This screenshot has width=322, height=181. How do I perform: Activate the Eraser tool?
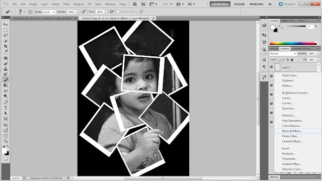pos(6,80)
